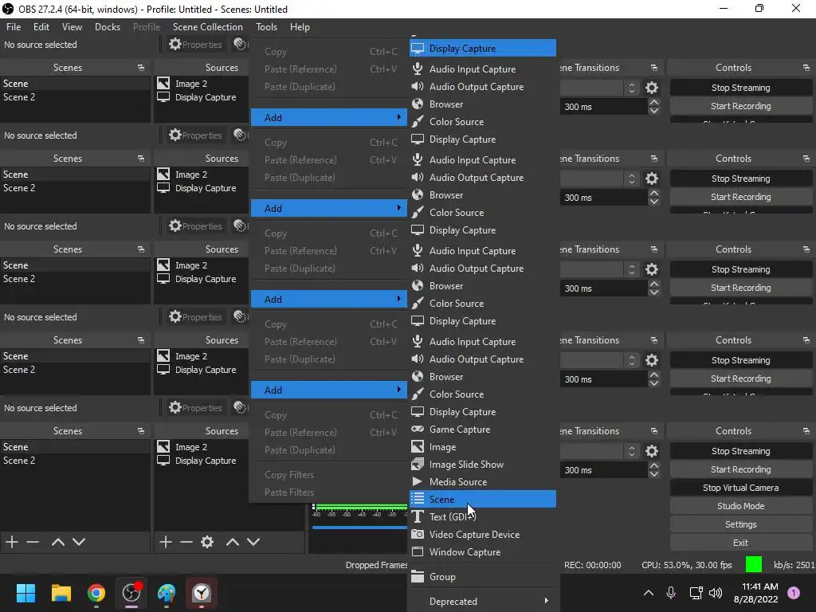Enable Studio Mode
The image size is (816, 612).
pos(740,506)
